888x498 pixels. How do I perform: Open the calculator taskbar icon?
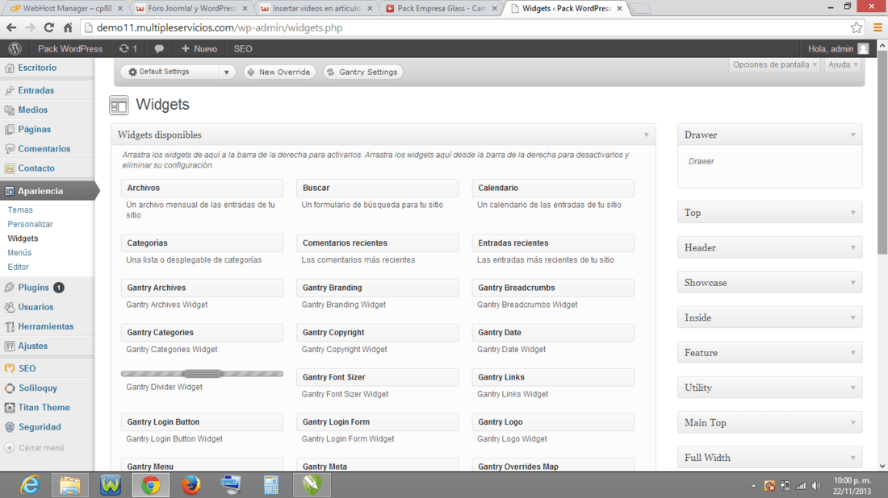271,485
